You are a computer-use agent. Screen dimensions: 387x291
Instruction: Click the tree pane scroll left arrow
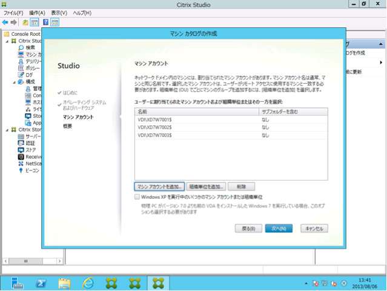(x=5, y=261)
